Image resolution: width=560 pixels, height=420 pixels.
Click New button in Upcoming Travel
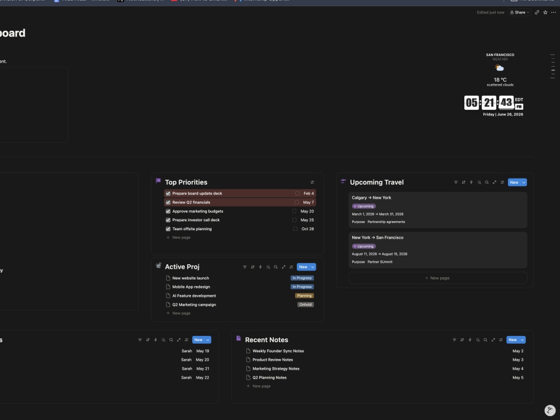coord(514,183)
